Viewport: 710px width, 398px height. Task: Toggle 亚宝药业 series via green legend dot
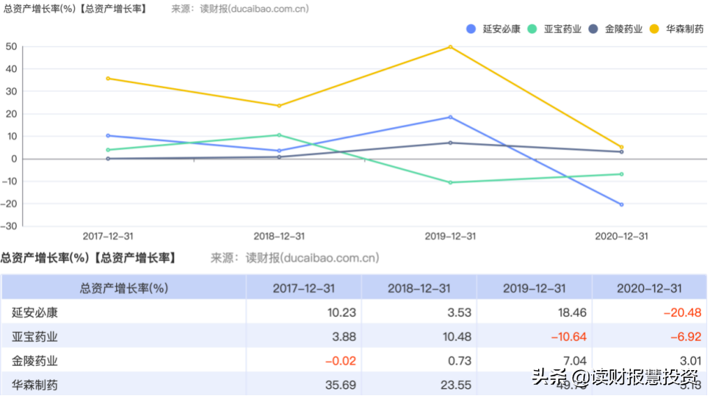click(x=532, y=29)
